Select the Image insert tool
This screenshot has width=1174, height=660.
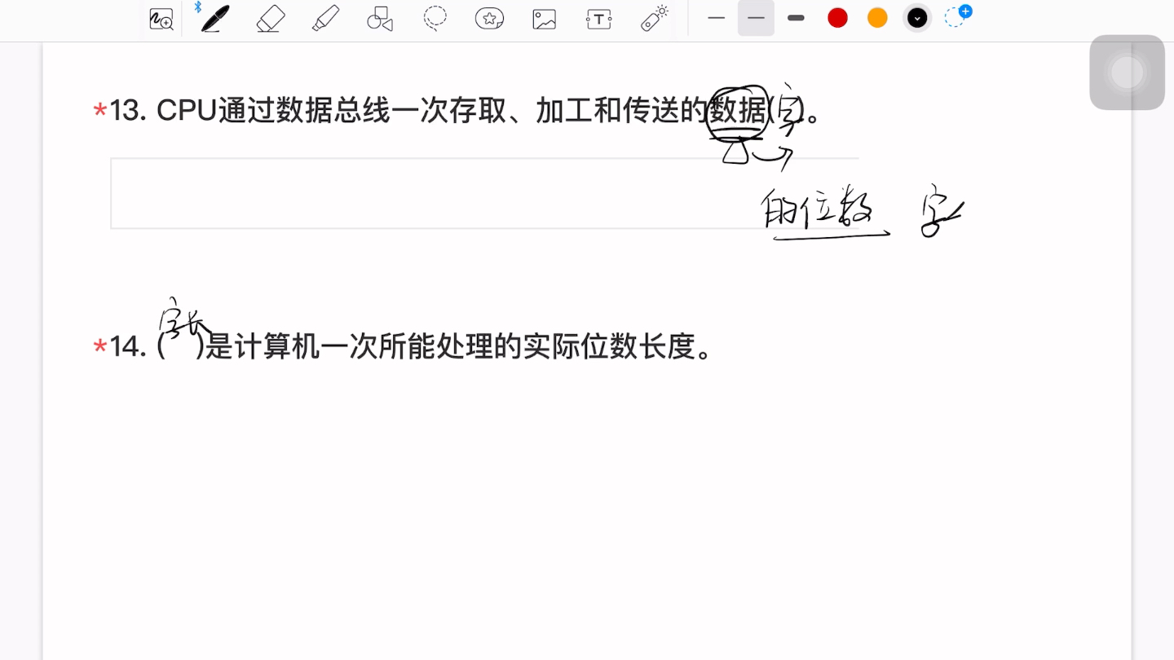pyautogui.click(x=544, y=19)
